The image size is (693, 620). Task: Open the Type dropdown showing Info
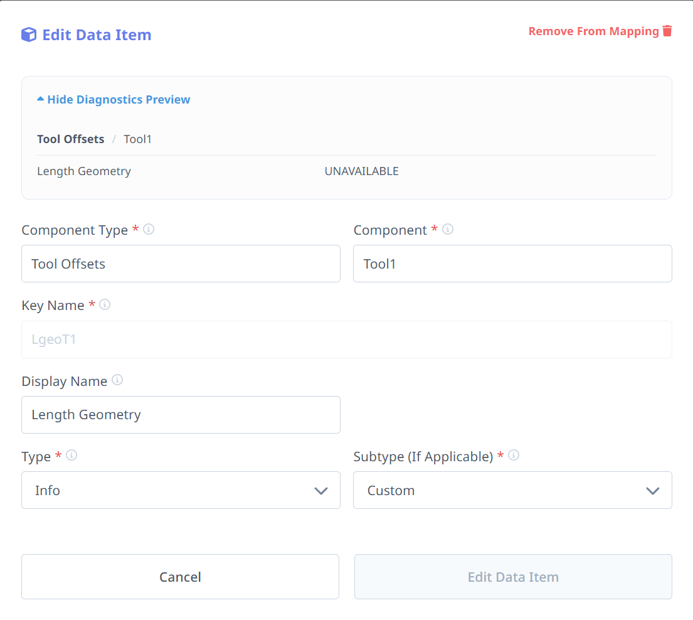181,490
